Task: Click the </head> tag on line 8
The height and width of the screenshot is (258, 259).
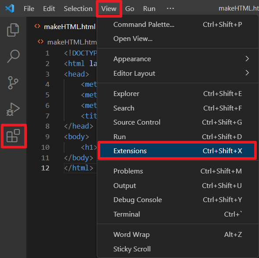Action: pyautogui.click(x=79, y=126)
